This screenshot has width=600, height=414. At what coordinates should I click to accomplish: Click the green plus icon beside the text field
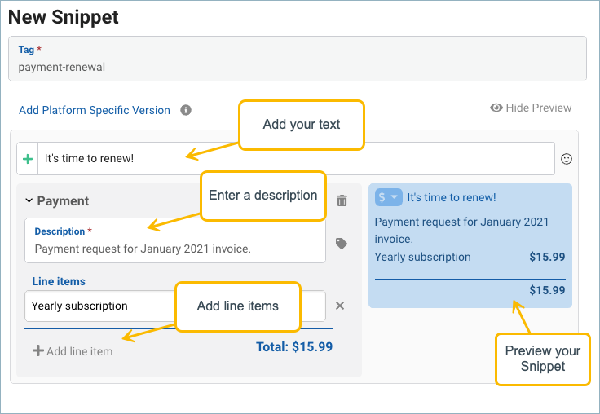point(28,159)
